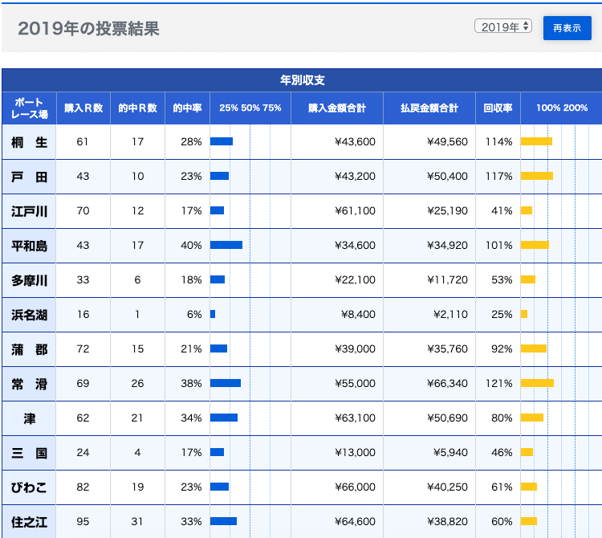The width and height of the screenshot is (602, 538).
Task: Click the 購入金額合計 column header
Action: click(x=336, y=108)
